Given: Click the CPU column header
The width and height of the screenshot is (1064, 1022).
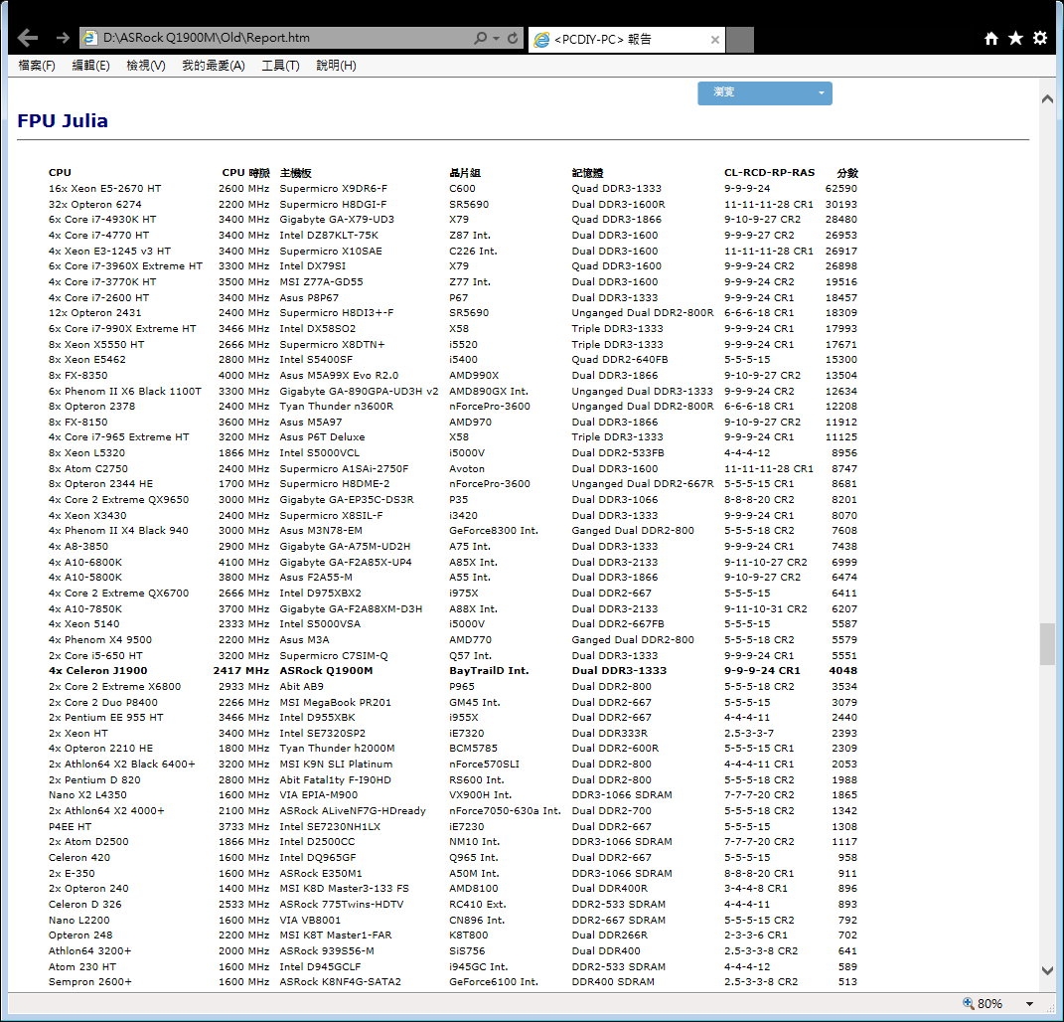Looking at the screenshot, I should click(60, 172).
